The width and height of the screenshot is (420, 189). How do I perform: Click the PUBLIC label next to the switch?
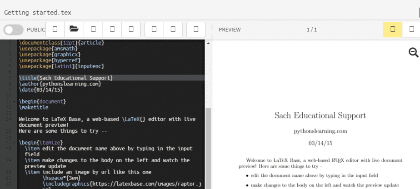click(x=36, y=30)
